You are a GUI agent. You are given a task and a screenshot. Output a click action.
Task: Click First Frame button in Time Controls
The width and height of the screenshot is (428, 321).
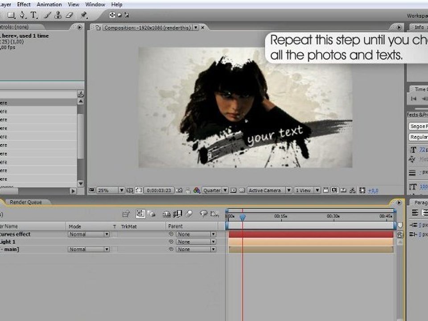414,99
